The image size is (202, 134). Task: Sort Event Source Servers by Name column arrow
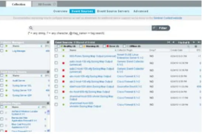pos(41,76)
